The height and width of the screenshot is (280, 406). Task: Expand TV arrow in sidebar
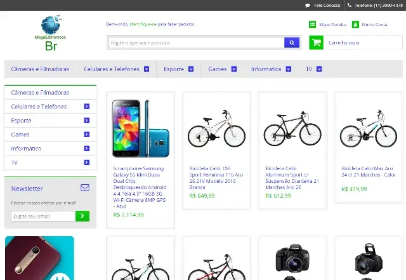(x=87, y=163)
